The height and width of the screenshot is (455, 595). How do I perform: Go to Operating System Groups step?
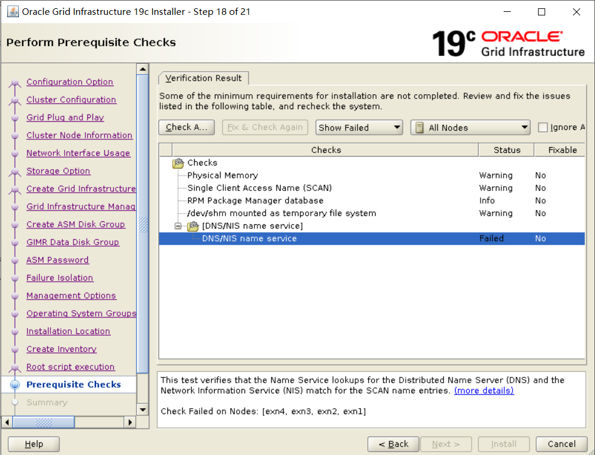tap(81, 314)
